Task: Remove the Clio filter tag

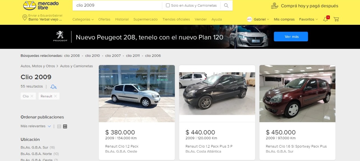Action: tap(32, 96)
